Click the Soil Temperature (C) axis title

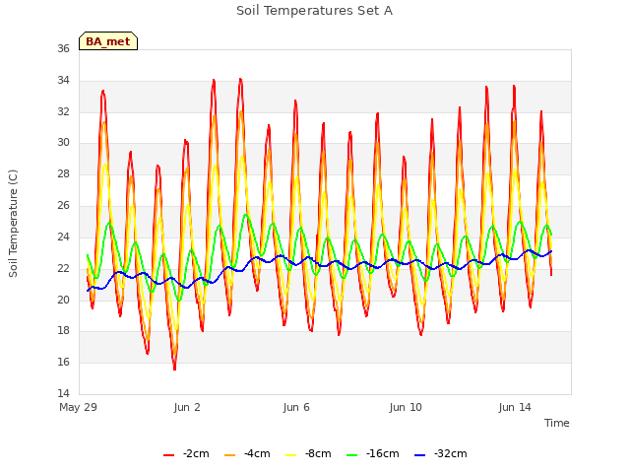13,224
